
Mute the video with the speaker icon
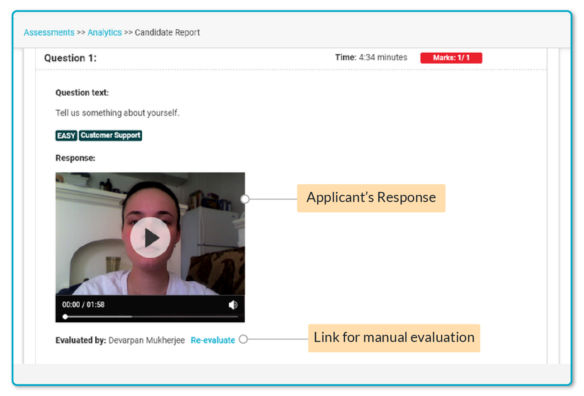coord(233,305)
